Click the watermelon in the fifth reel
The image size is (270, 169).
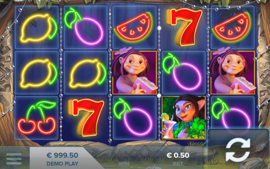click(232, 27)
